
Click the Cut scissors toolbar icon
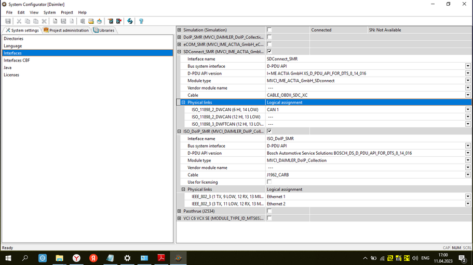(x=19, y=21)
